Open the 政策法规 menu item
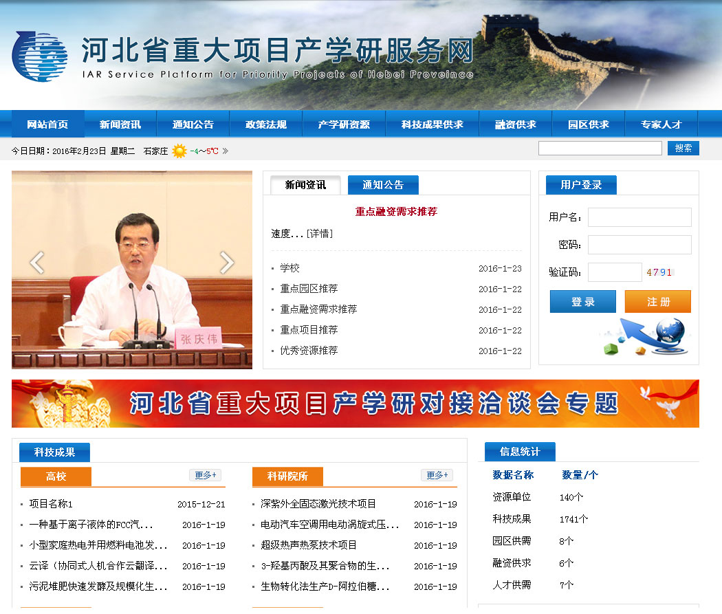The image size is (722, 614). (265, 124)
